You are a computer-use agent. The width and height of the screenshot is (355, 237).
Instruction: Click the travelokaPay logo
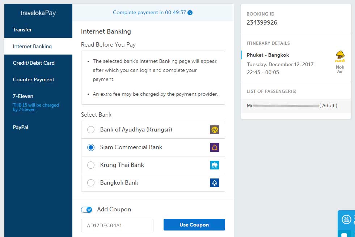38,13
